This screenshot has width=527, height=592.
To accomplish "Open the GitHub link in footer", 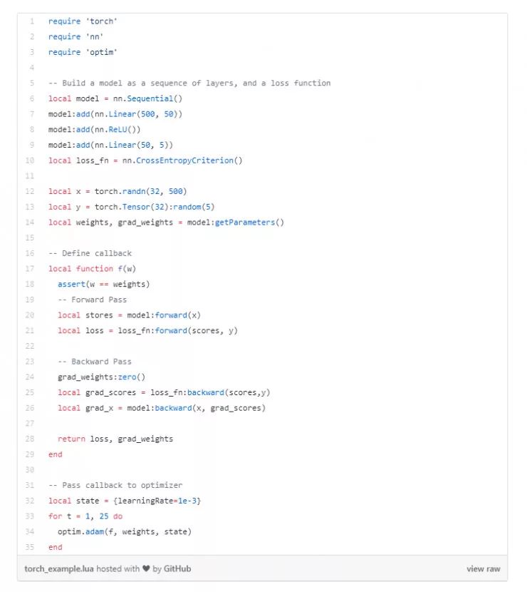I will (177, 568).
